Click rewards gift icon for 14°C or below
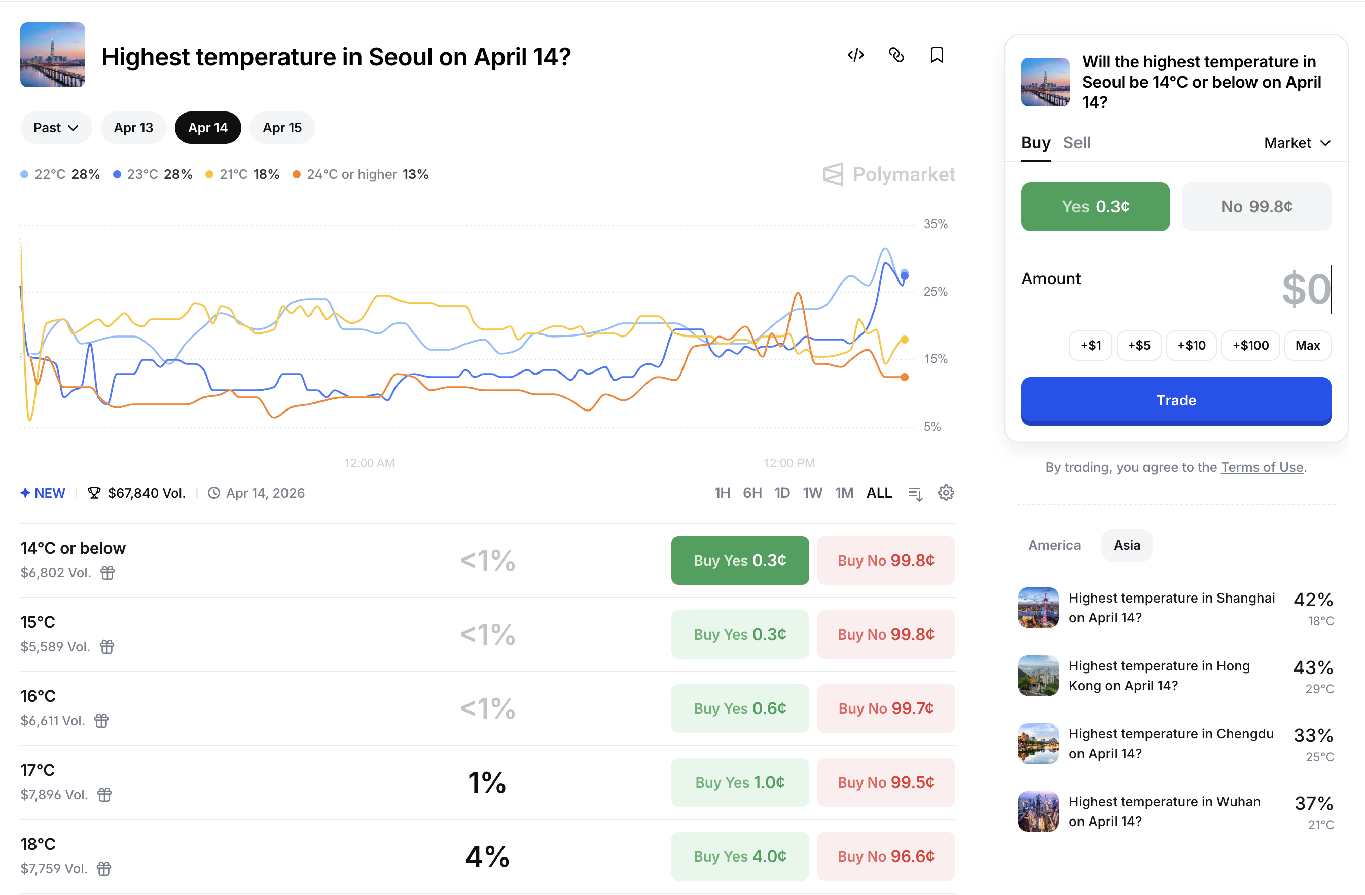This screenshot has height=895, width=1365. point(108,572)
